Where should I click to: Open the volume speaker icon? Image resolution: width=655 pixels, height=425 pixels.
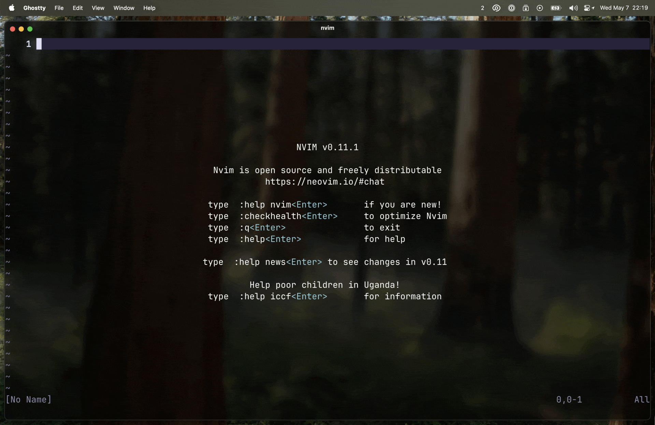click(573, 8)
